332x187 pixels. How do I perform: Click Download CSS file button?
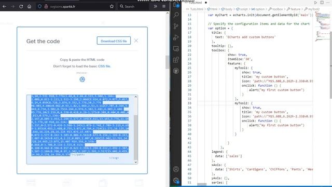pyautogui.click(x=114, y=41)
